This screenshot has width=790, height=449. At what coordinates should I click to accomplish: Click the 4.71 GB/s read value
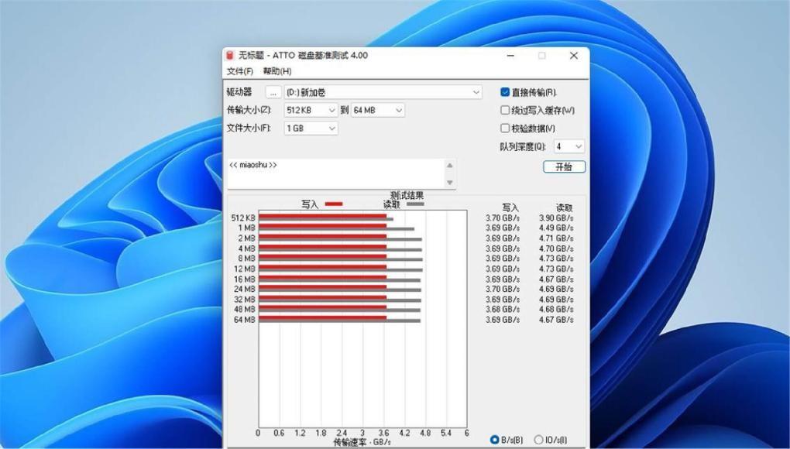[x=556, y=238]
